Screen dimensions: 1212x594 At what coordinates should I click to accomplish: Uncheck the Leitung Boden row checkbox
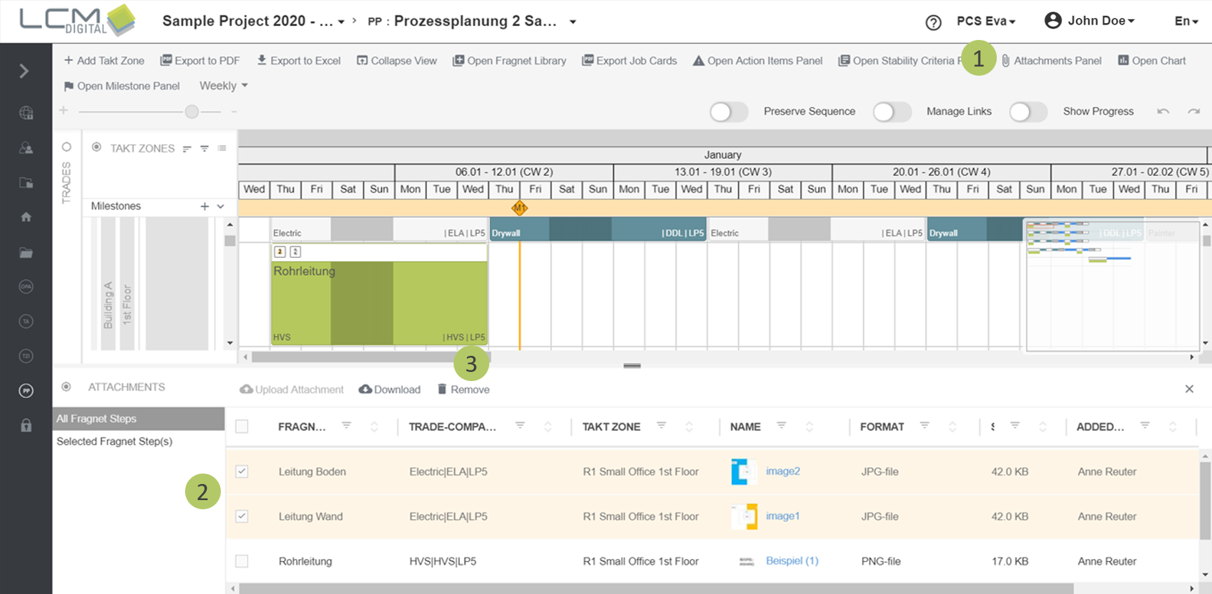(242, 471)
